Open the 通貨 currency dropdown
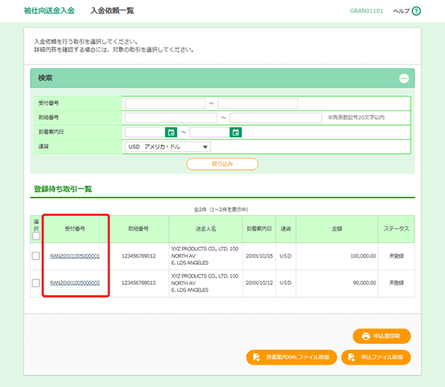The height and width of the screenshot is (387, 445). pos(168,147)
